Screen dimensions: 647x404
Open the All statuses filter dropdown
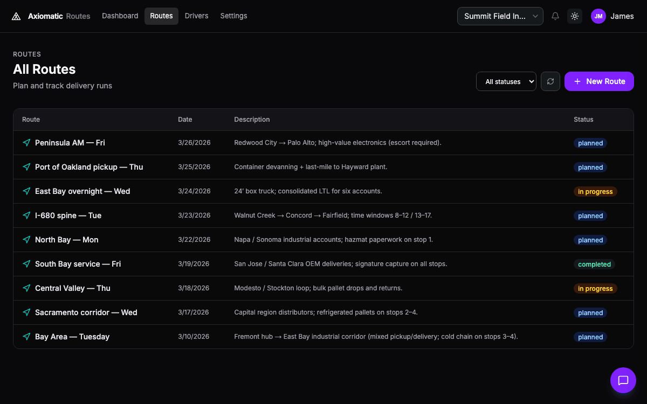(x=506, y=81)
